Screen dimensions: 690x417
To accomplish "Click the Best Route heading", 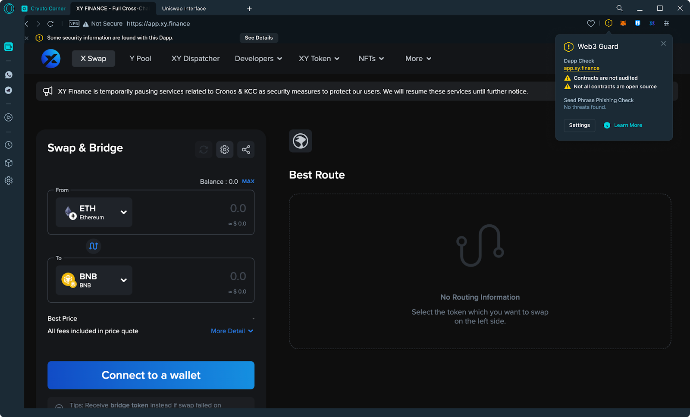I will point(317,175).
